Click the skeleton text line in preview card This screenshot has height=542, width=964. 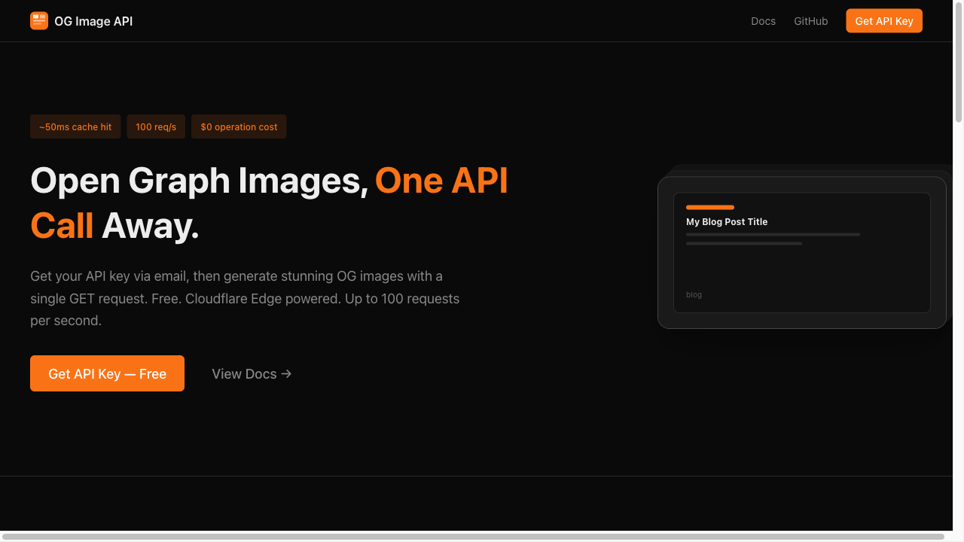[772, 234]
